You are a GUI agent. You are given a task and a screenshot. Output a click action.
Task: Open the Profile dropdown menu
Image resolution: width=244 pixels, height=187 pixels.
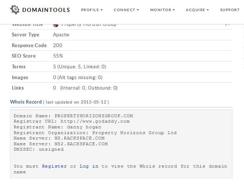(92, 10)
